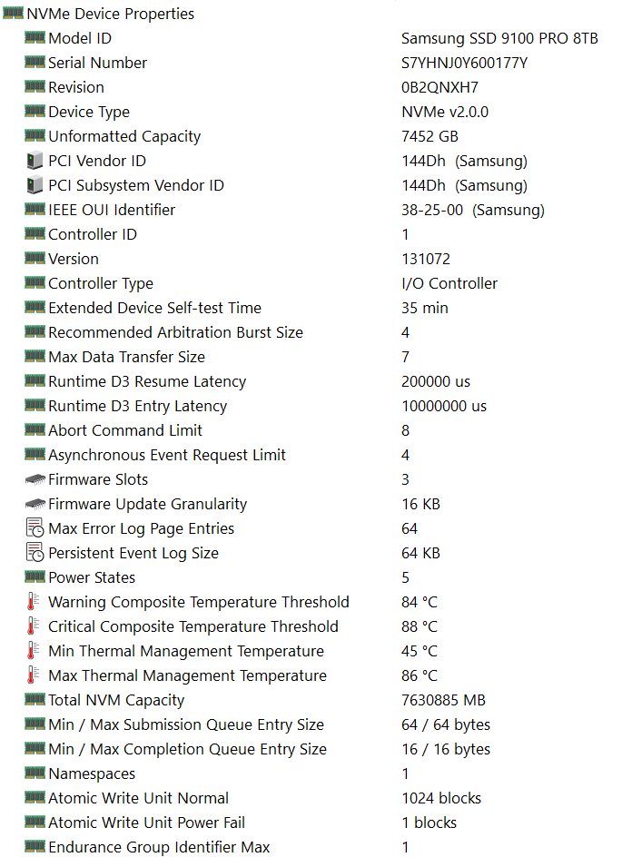
Task: Click the icon next to Revision
Action: click(35, 87)
